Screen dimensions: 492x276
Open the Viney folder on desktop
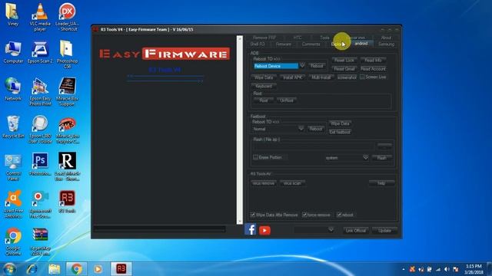[x=12, y=15]
